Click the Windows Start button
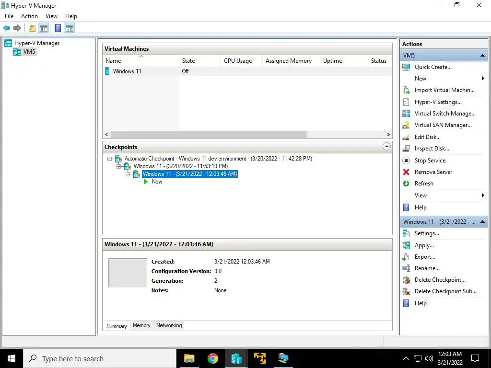Viewport: 491px width, 368px height. 12,358
